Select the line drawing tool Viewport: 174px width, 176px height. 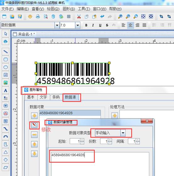[6, 52]
